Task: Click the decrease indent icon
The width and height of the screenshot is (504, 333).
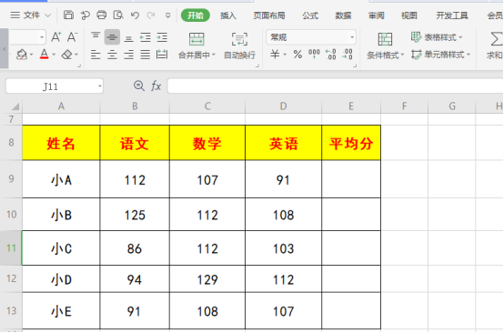Action: [x=146, y=37]
